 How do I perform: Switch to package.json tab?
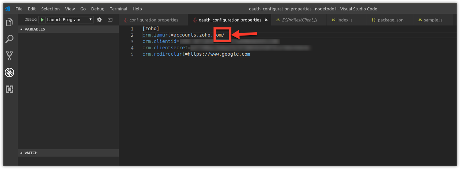tap(390, 20)
